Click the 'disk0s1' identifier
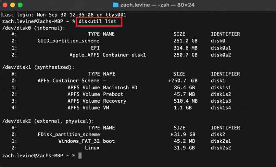276x167 pixels. pyautogui.click(x=221, y=48)
